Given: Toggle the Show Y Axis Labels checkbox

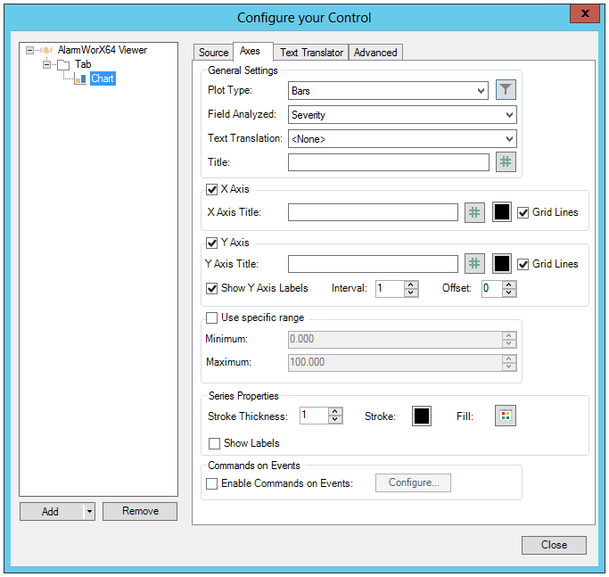Looking at the screenshot, I should tap(212, 288).
